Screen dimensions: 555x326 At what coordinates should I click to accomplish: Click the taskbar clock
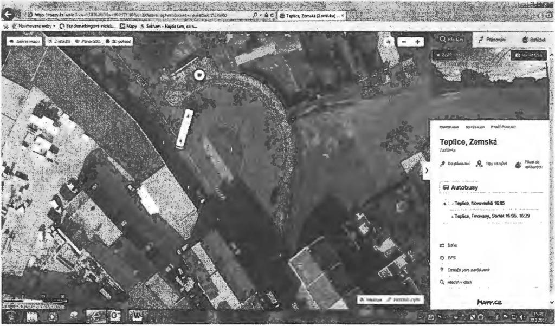coord(539,316)
